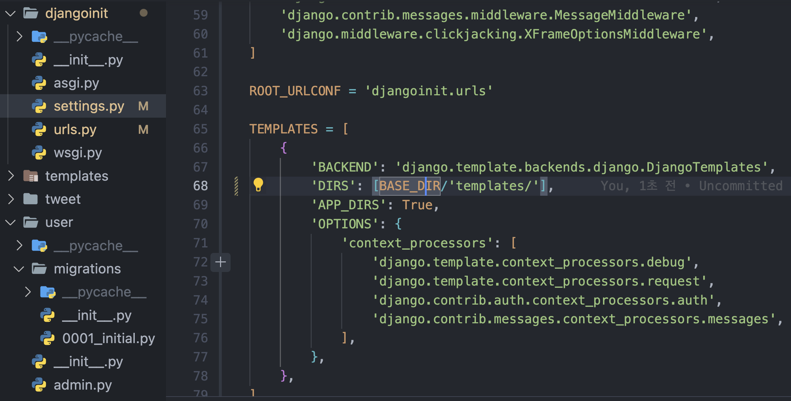Screen dimensions: 791x401
Task: Click the modified-line gutter marker at line 68
Action: click(236, 186)
